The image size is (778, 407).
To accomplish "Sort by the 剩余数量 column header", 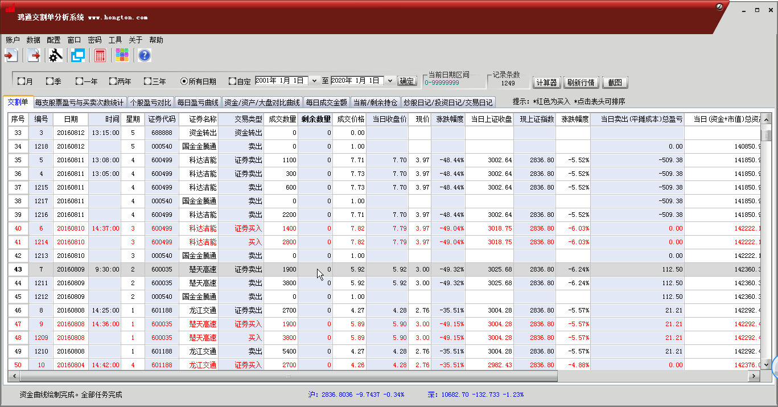I will coord(316,119).
